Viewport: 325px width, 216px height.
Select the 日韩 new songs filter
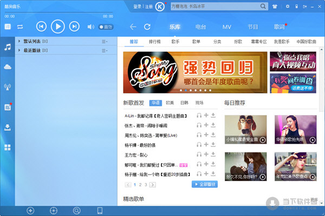[x=184, y=103]
